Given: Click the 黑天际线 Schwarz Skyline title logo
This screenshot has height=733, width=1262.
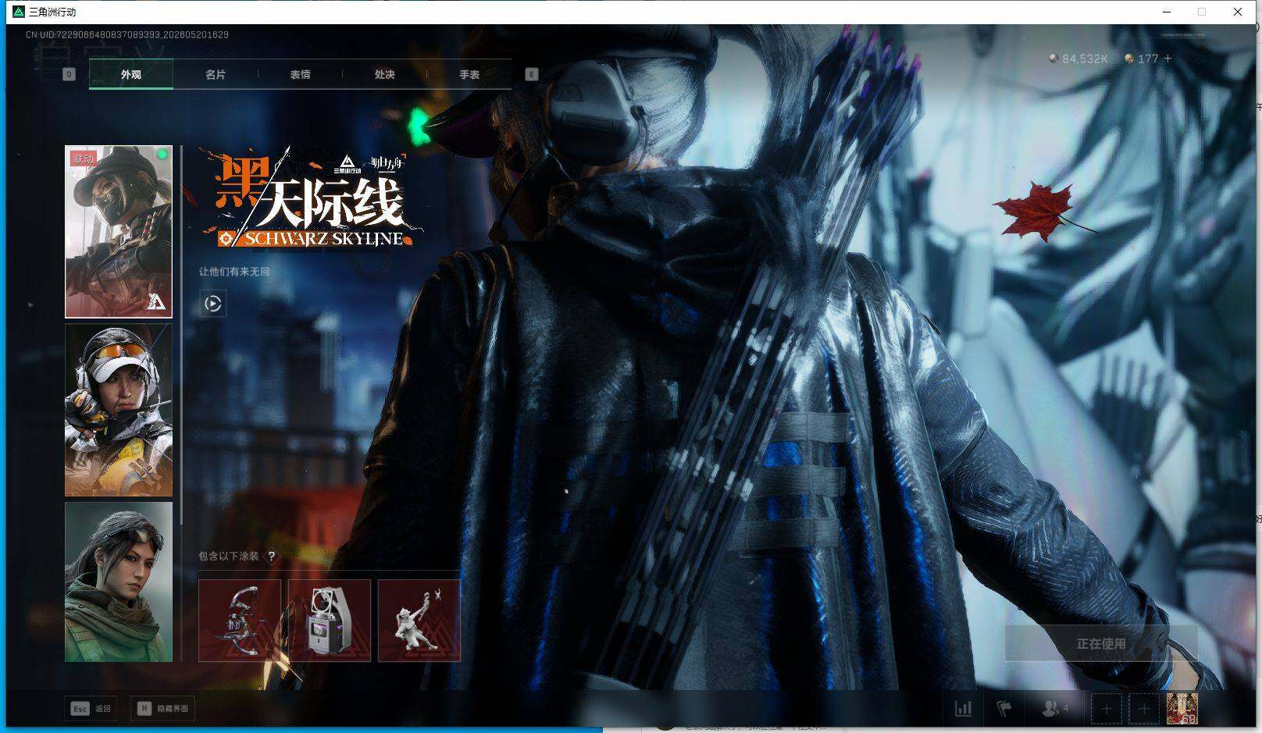Looking at the screenshot, I should tap(311, 199).
